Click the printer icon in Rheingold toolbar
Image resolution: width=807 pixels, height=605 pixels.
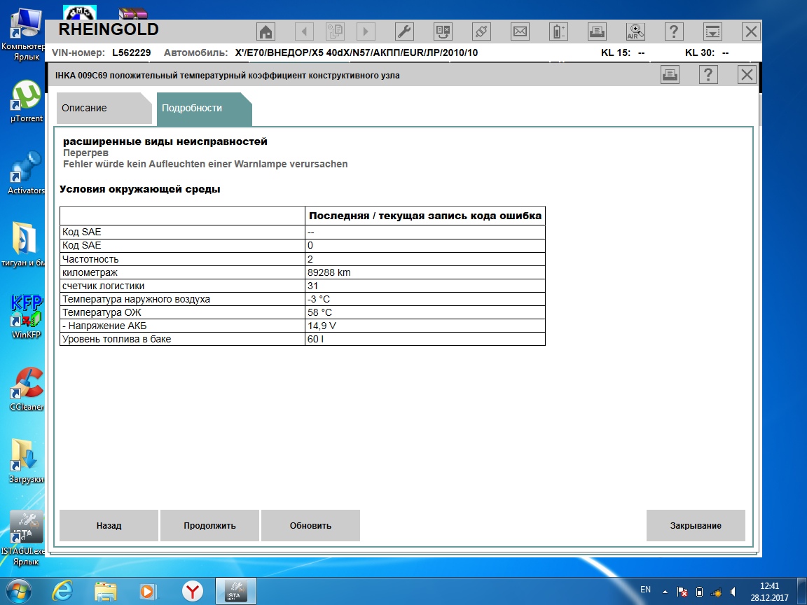pyautogui.click(x=597, y=32)
